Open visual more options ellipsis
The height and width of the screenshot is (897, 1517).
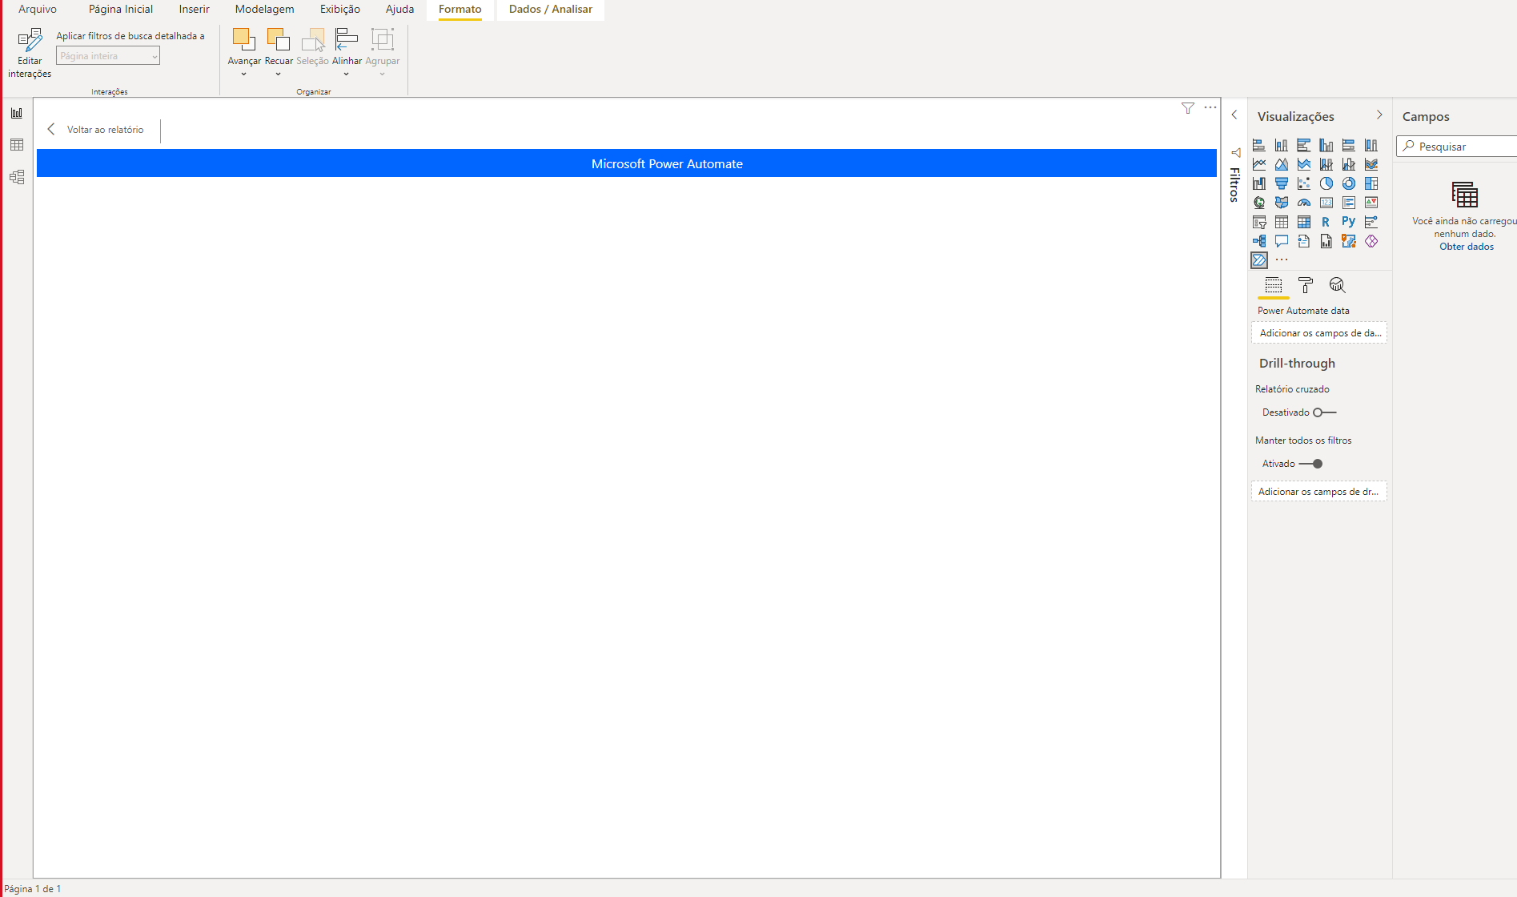tap(1210, 107)
